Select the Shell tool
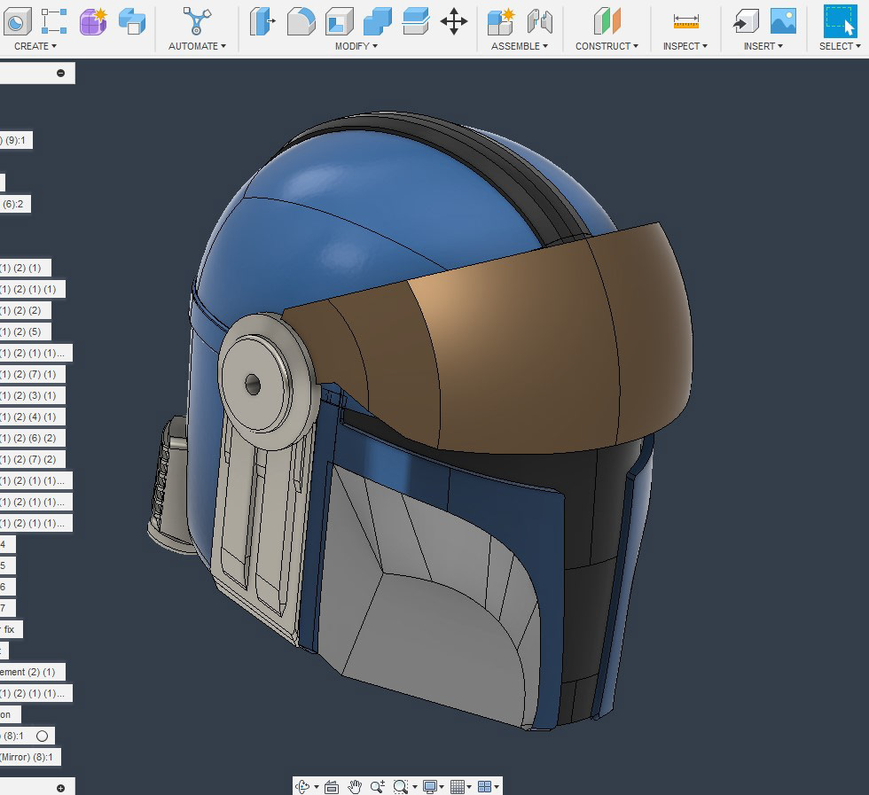This screenshot has width=869, height=795. point(339,21)
